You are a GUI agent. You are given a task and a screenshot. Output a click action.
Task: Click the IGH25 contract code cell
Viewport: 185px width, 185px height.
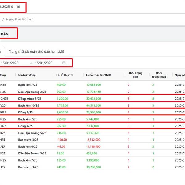pos(4,99)
